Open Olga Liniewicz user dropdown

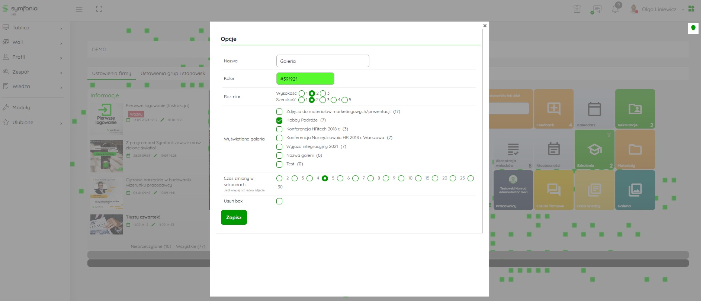click(x=659, y=9)
